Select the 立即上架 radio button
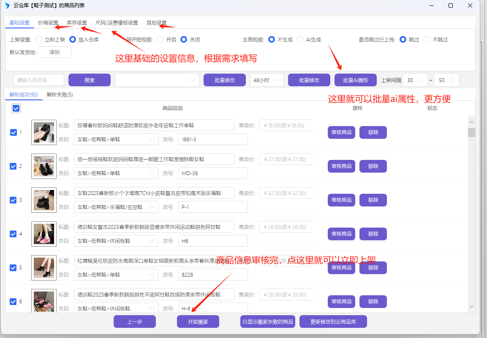This screenshot has width=487, height=338. click(39, 39)
